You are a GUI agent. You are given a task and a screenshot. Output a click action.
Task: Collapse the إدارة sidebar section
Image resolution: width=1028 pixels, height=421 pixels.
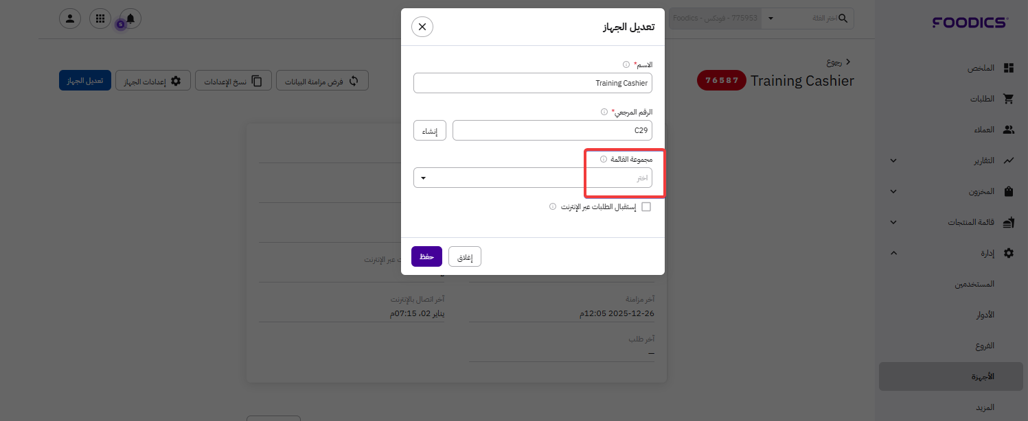(893, 253)
